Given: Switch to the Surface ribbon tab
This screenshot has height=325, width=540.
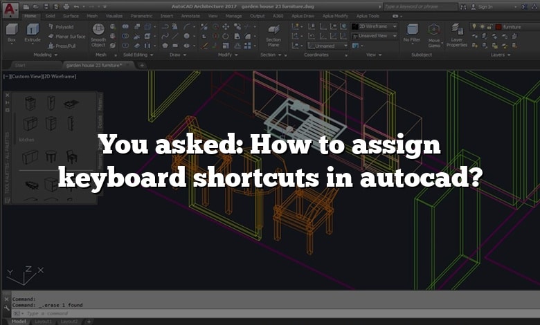Looking at the screenshot, I should [71, 16].
